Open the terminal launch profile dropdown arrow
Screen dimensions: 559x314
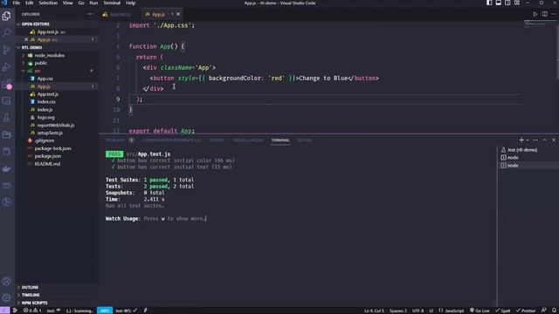[x=528, y=140]
